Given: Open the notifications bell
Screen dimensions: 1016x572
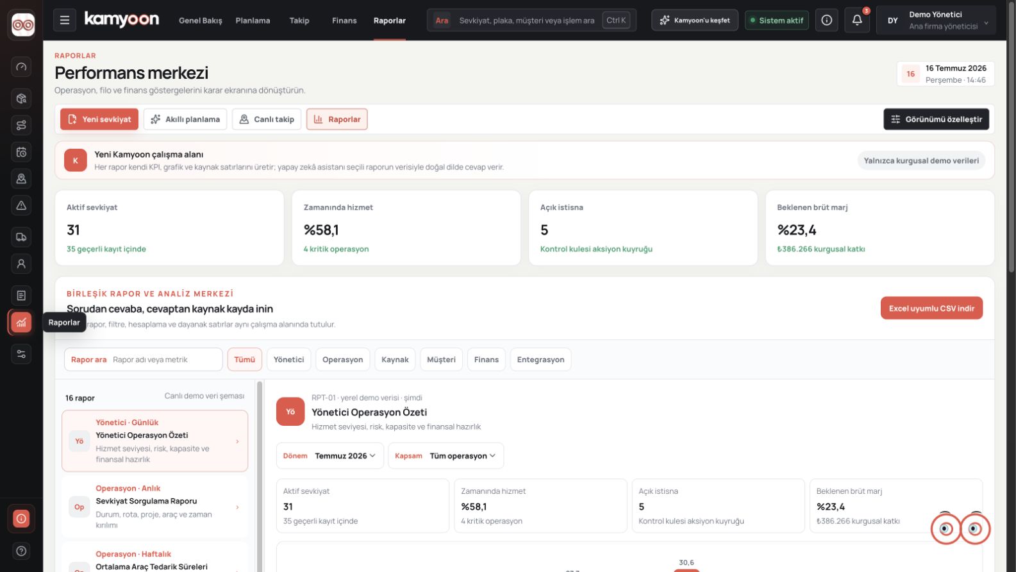Looking at the screenshot, I should coord(857,21).
